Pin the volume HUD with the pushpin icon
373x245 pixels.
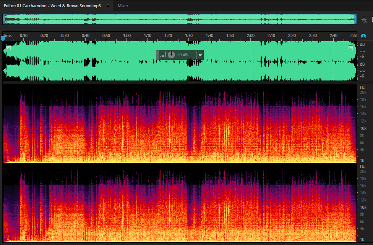pyautogui.click(x=200, y=55)
